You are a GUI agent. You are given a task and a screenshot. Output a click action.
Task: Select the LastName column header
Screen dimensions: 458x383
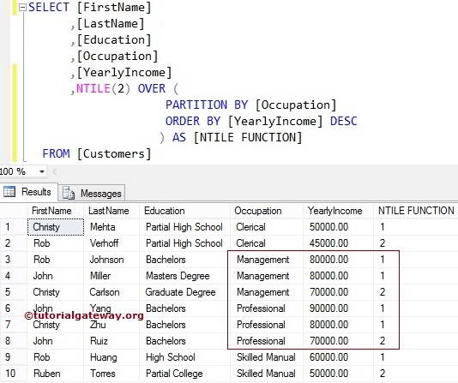111,211
